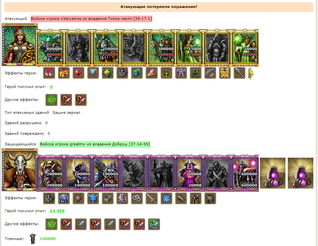Click the prisoners armor icon
318x246 pixels.
(x=33, y=239)
